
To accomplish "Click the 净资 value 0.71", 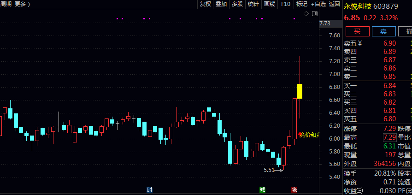I will pyautogui.click(x=389, y=182).
